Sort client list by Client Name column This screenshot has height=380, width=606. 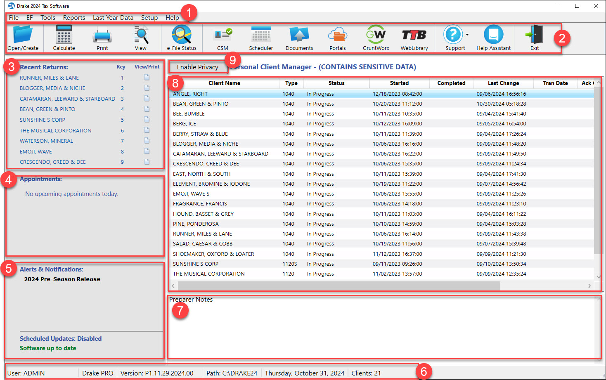[x=224, y=83]
